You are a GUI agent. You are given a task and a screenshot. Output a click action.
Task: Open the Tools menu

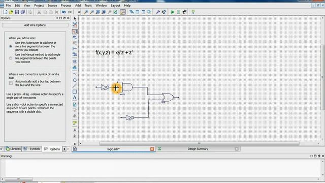pyautogui.click(x=88, y=6)
